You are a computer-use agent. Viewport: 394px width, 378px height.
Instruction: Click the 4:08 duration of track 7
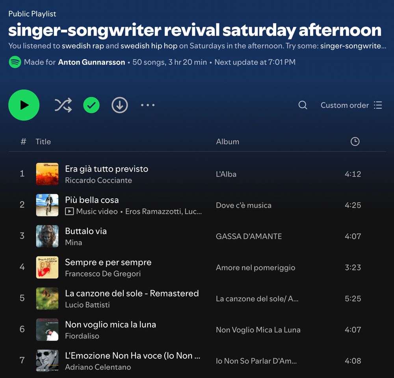point(353,361)
